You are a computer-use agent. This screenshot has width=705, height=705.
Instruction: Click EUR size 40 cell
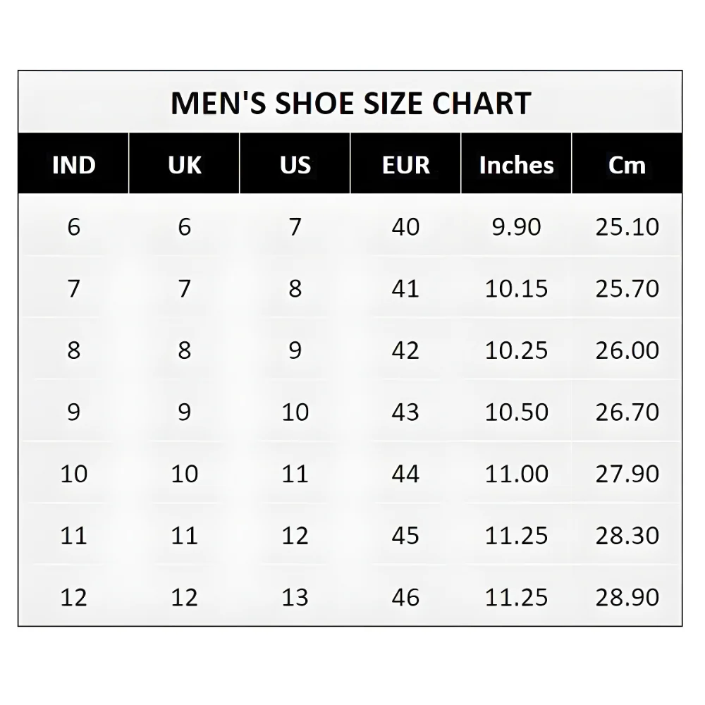[405, 227]
